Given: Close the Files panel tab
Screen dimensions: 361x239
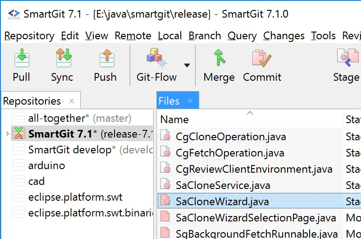Looking at the screenshot, I should tap(190, 101).
